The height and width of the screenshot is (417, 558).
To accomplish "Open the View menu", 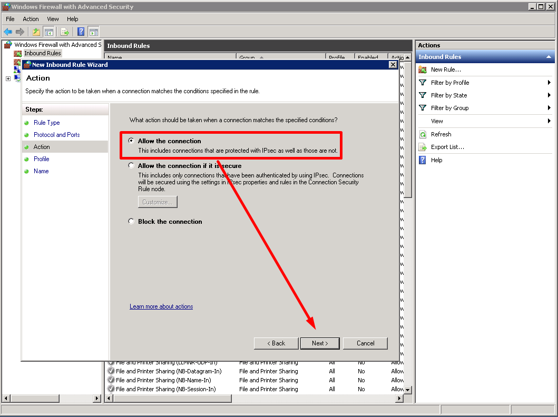I will click(53, 18).
